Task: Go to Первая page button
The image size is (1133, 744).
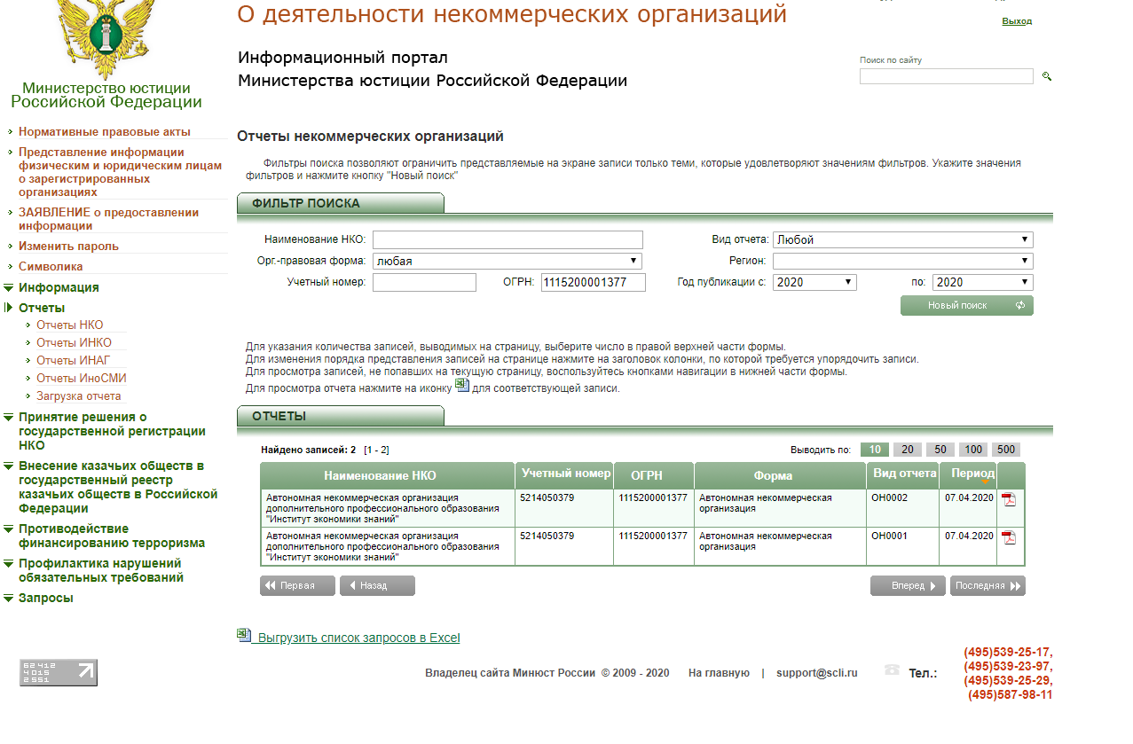Action: [297, 586]
